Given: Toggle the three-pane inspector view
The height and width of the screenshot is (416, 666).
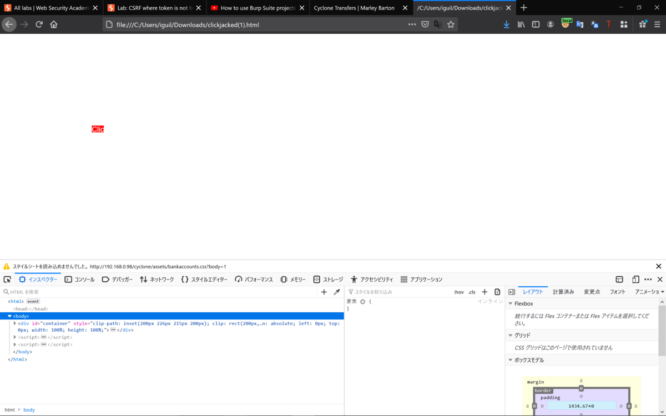Looking at the screenshot, I should pyautogui.click(x=512, y=292).
